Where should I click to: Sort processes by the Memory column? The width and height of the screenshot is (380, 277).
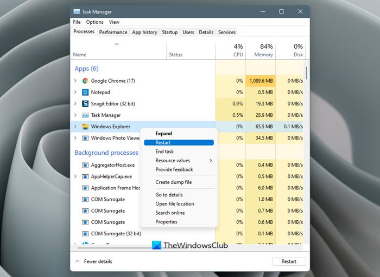pyautogui.click(x=261, y=51)
